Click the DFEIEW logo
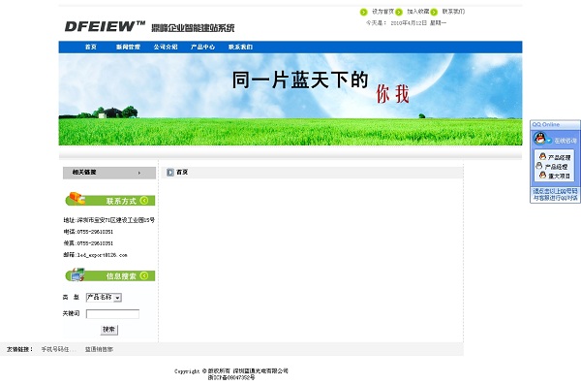The image size is (581, 385). pos(105,26)
